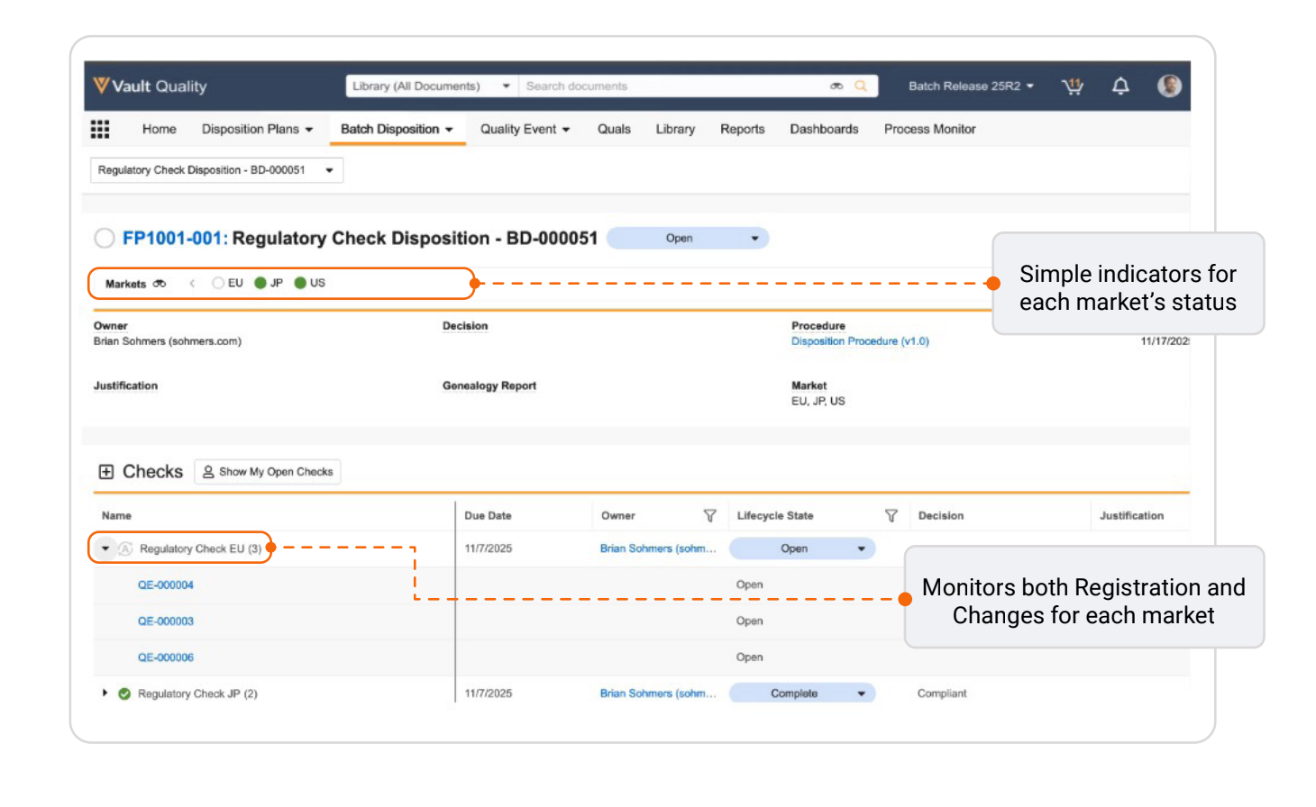Open the QE-000003 link
1316x807 pixels.
[166, 621]
